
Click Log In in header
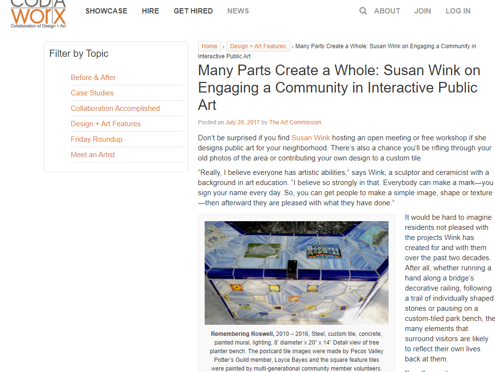click(x=458, y=11)
